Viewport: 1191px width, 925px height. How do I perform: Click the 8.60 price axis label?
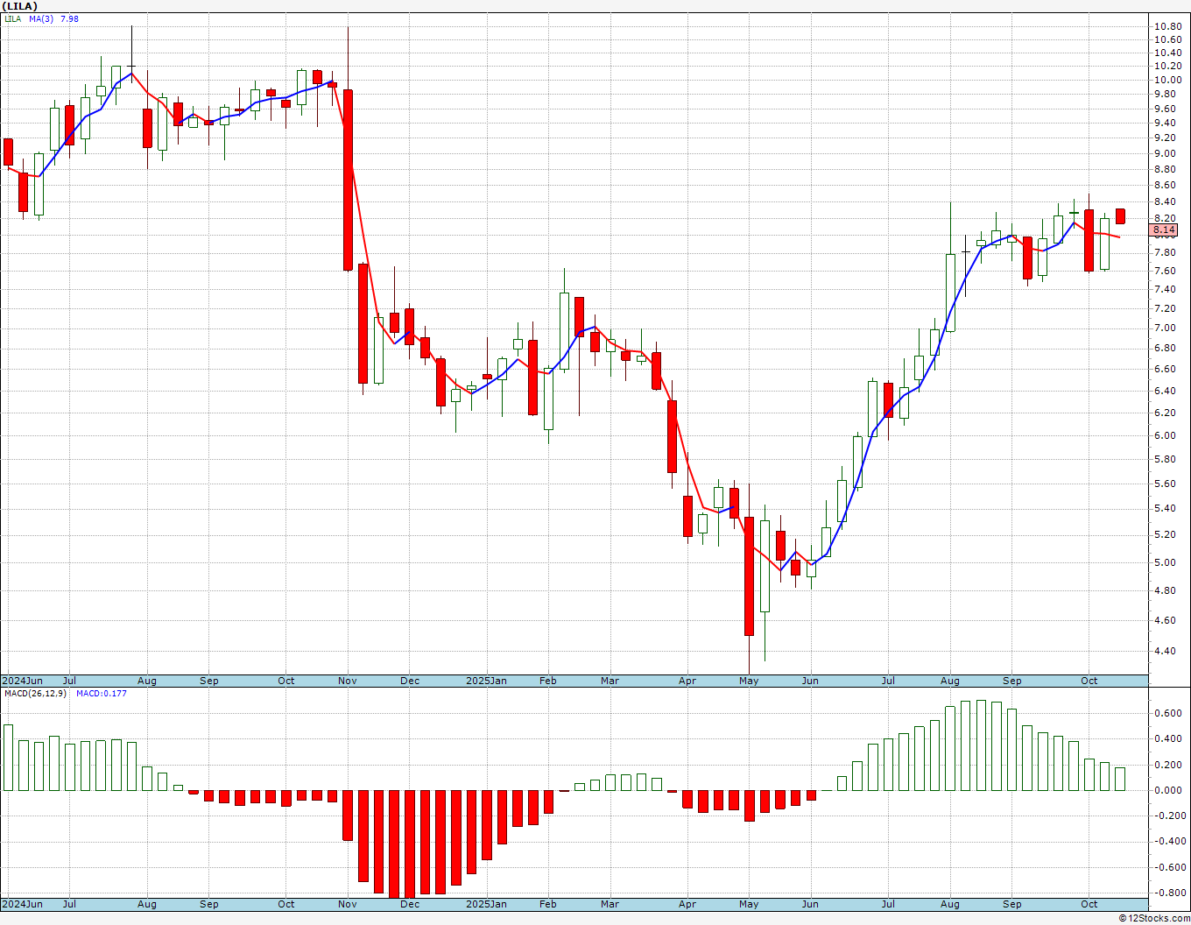(1165, 185)
